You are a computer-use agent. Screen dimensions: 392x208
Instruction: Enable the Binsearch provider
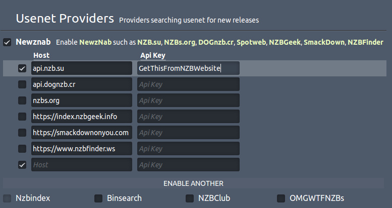click(98, 198)
